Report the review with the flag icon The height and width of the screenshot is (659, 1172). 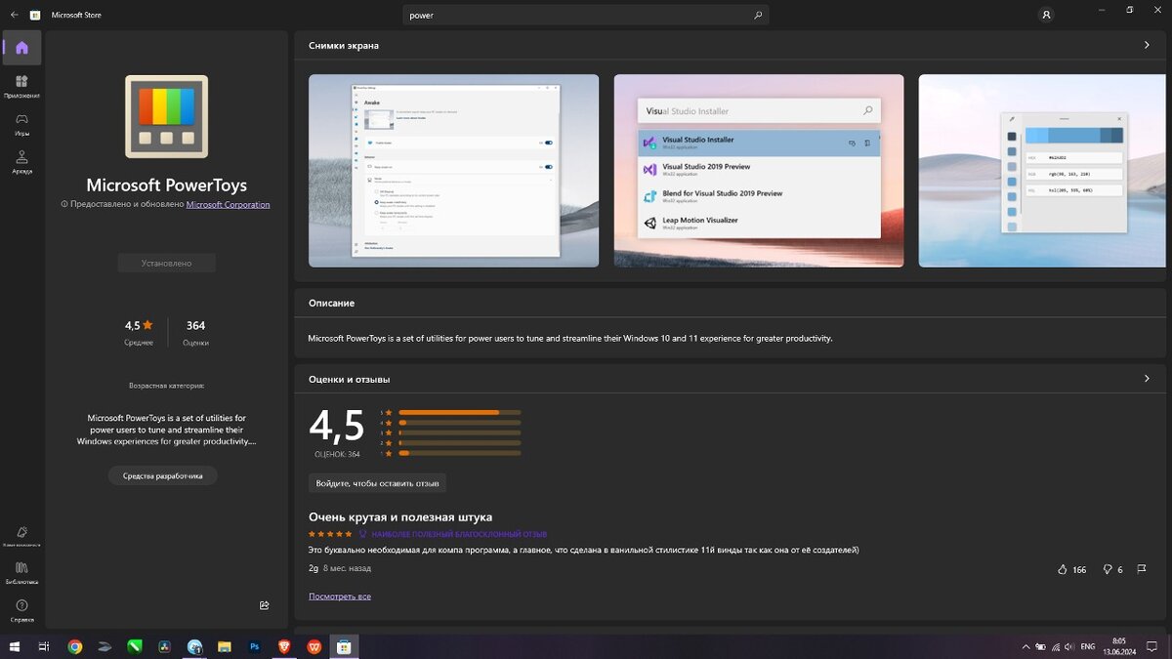coord(1142,569)
